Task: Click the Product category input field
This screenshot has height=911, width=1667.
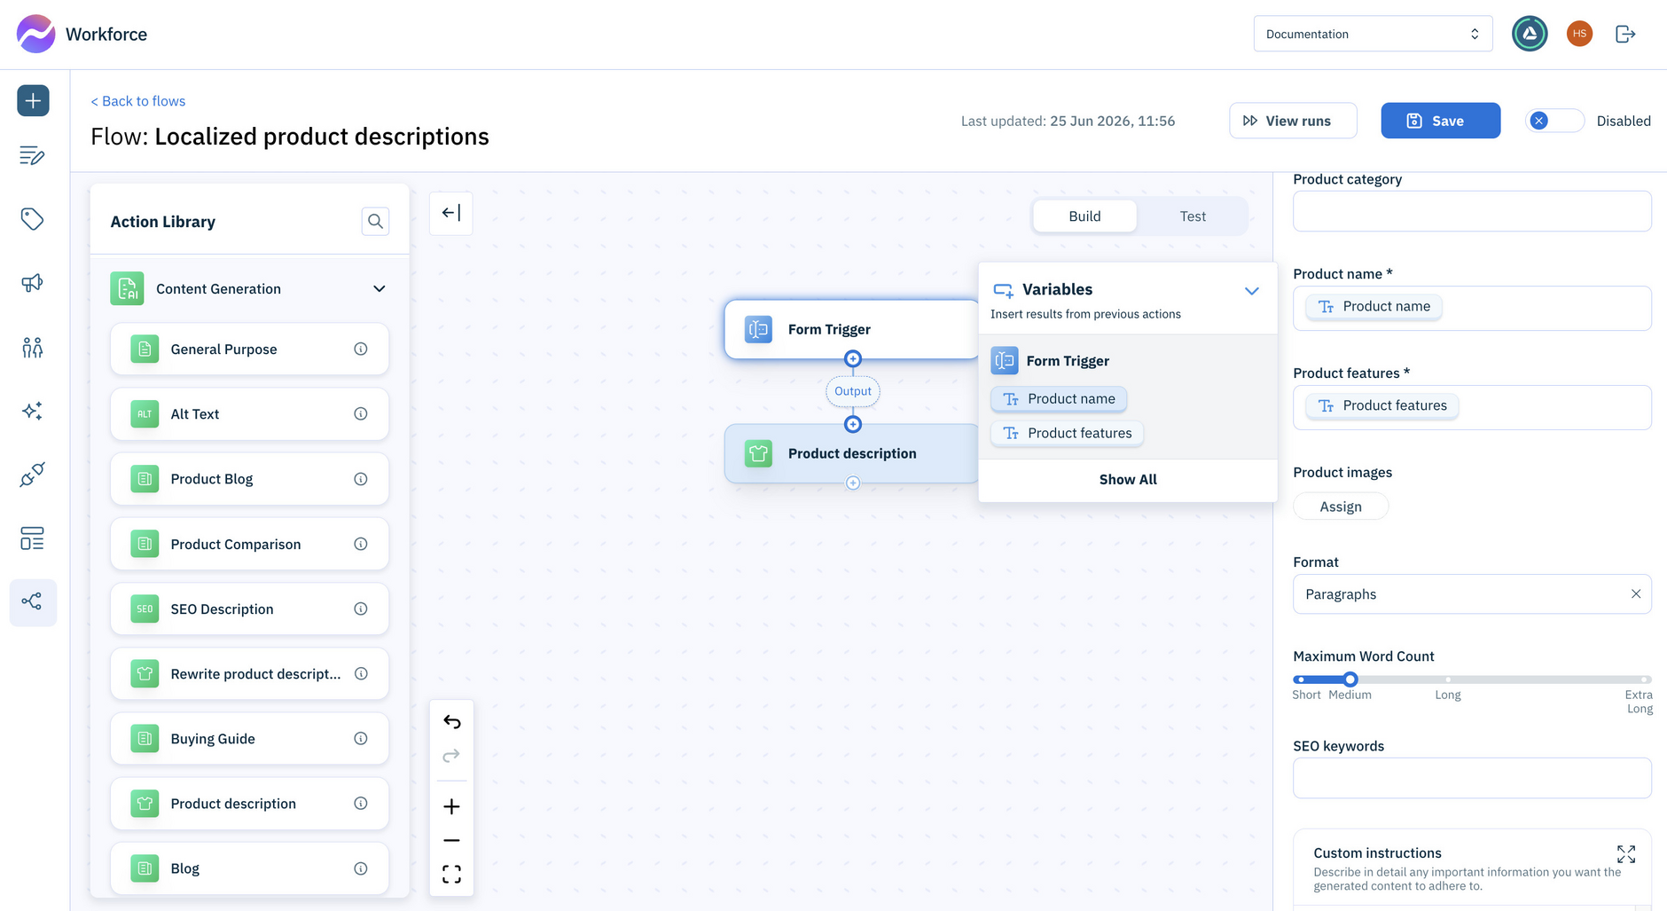Action: pos(1472,211)
